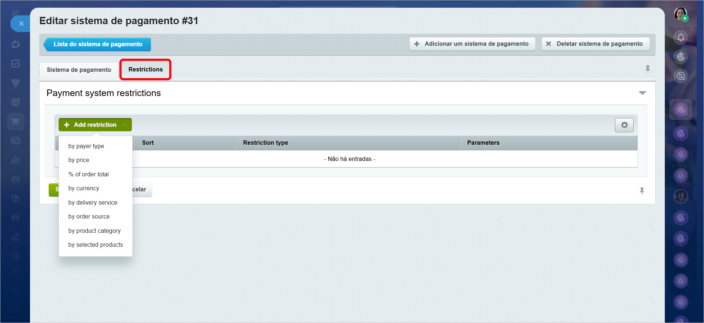Close the slider panel with X
The width and height of the screenshot is (704, 323).
tap(21, 24)
